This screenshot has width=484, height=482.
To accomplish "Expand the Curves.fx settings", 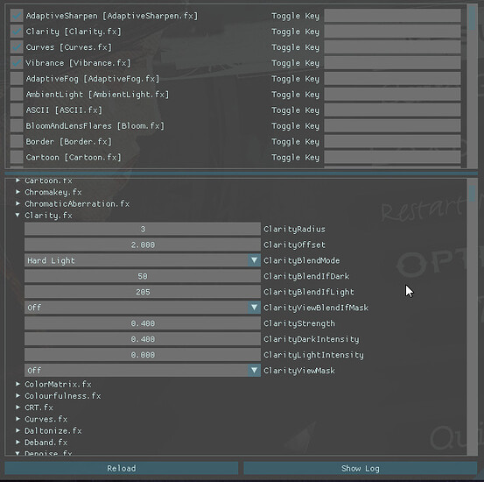I will (x=18, y=419).
